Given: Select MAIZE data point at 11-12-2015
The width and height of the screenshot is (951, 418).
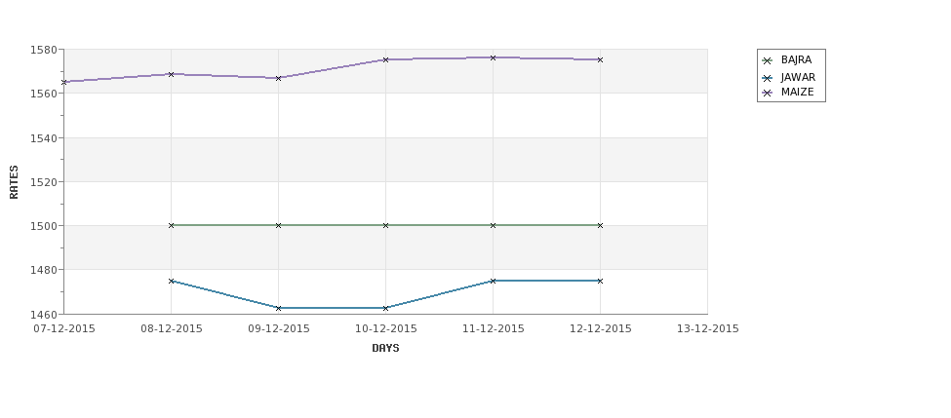Looking at the screenshot, I should [x=494, y=57].
